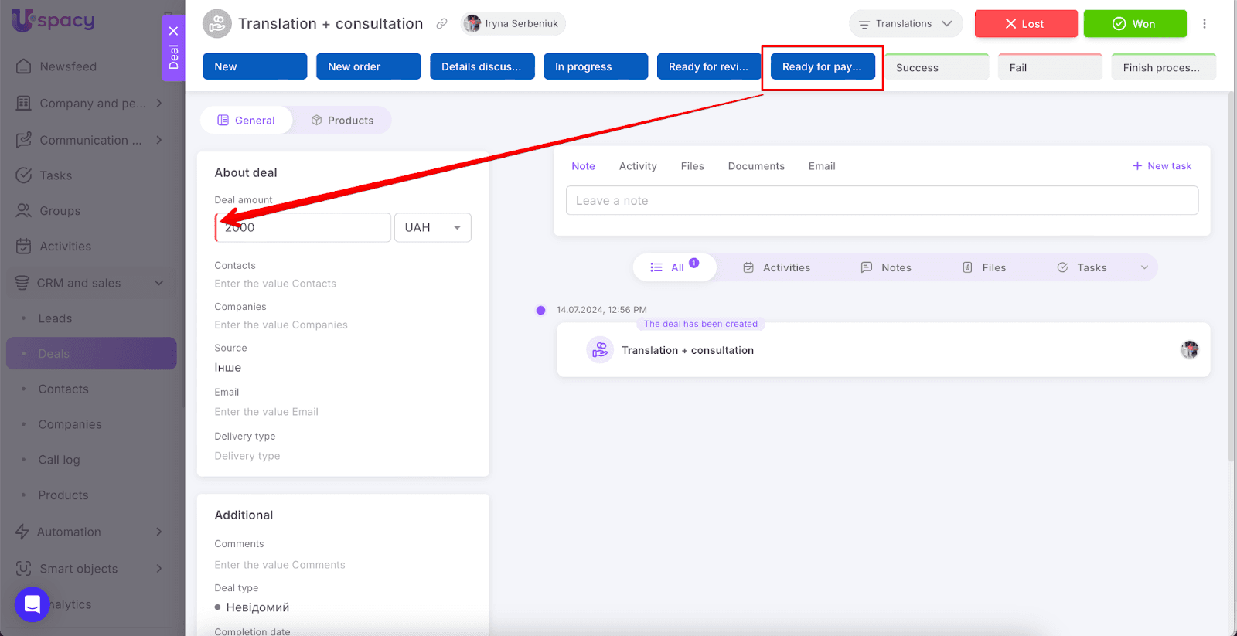The image size is (1237, 636).
Task: Mark the deal as Lost
Action: [x=1025, y=24]
